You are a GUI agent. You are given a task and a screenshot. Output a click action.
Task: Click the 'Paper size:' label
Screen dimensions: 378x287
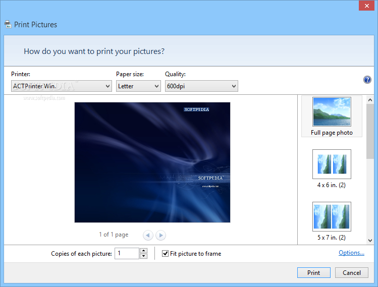[x=130, y=74]
